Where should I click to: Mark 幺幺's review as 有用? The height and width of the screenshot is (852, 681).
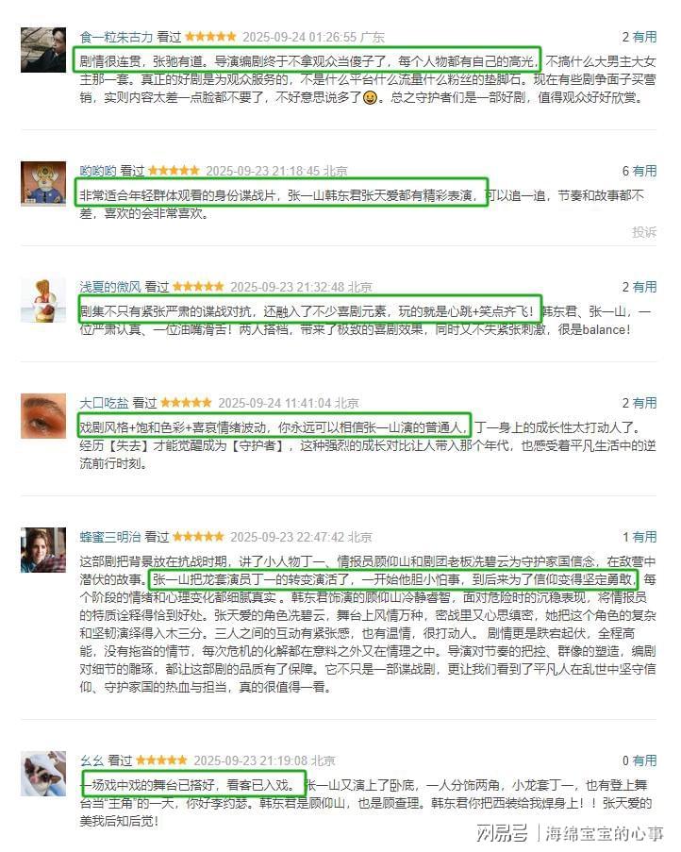tap(644, 760)
